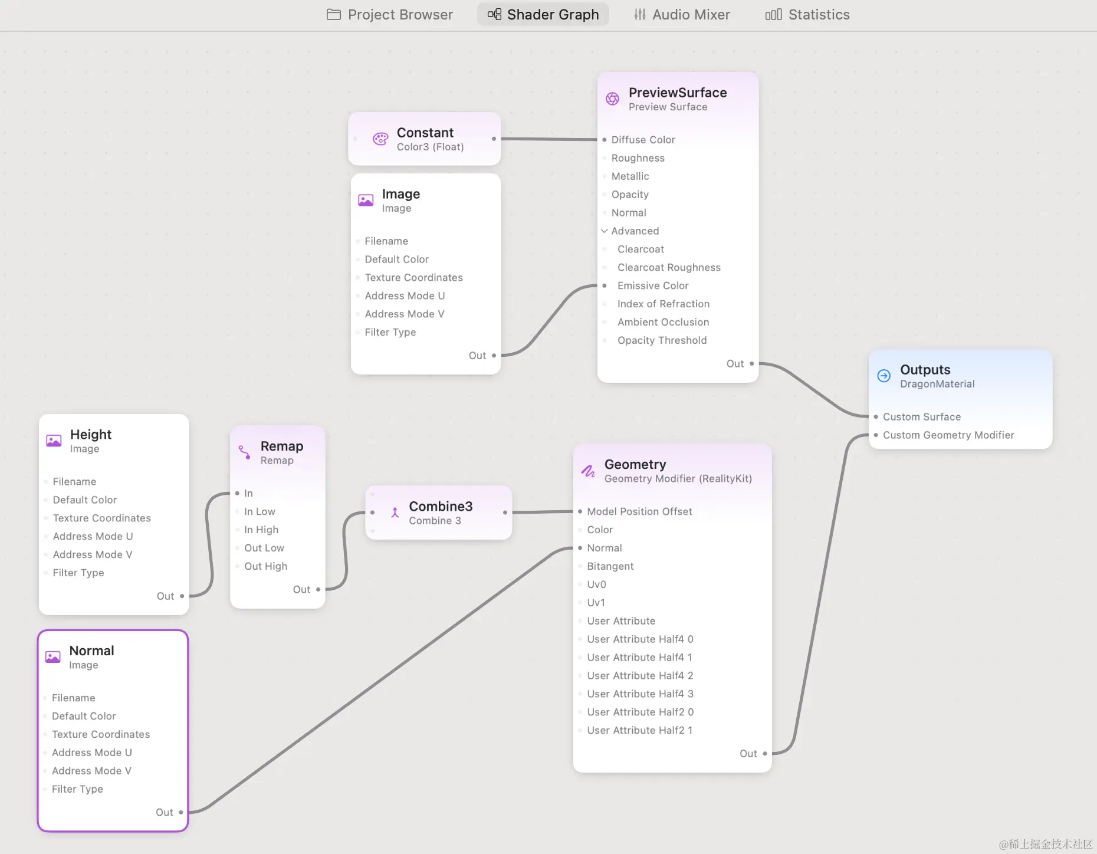Screen dimensions: 1097x854
Task: Click the Emissive Color input port
Action: coord(605,285)
